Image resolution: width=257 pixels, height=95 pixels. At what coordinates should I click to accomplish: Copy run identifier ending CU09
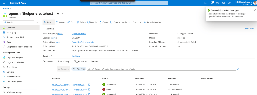tap(89, 89)
